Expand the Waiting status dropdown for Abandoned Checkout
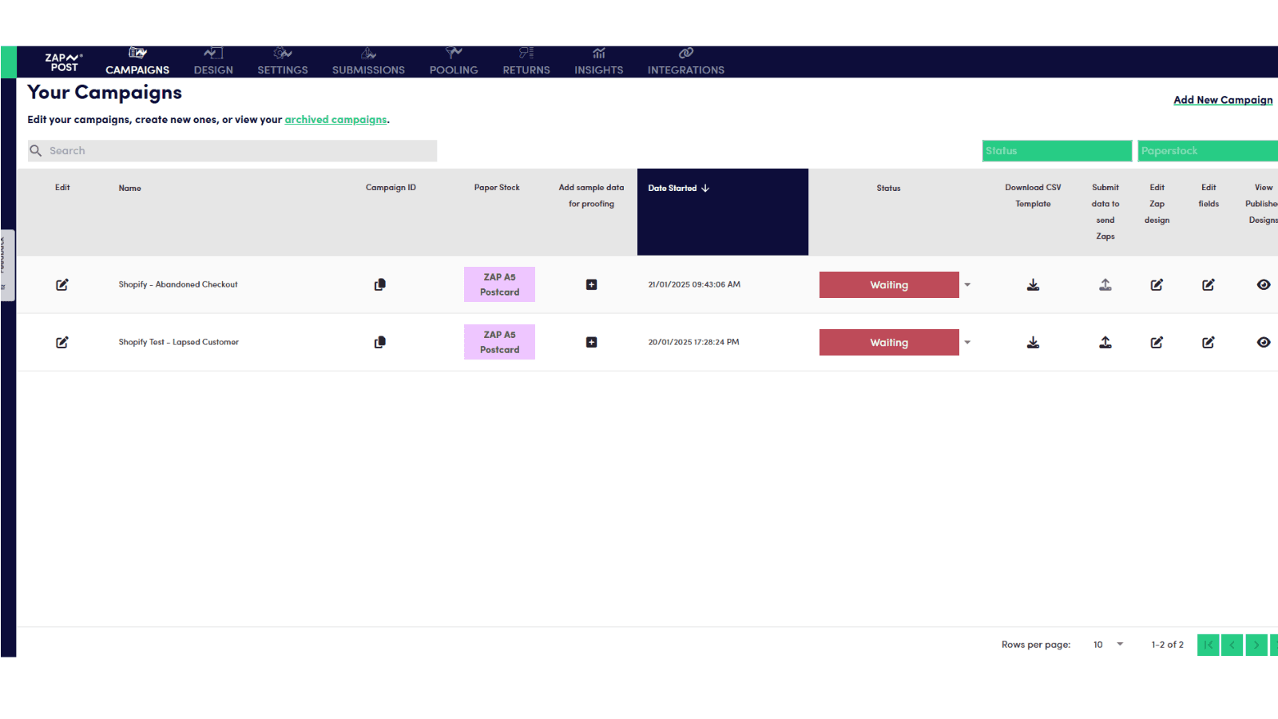Image resolution: width=1278 pixels, height=719 pixels. [x=967, y=284]
